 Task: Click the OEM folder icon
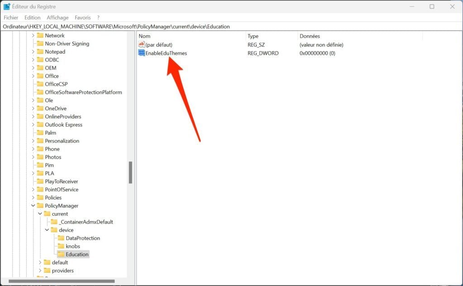(x=40, y=68)
